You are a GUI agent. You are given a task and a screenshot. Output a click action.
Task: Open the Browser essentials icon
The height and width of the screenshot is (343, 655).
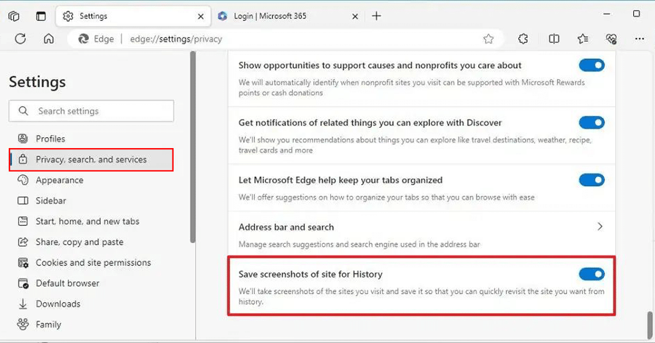pyautogui.click(x=611, y=39)
